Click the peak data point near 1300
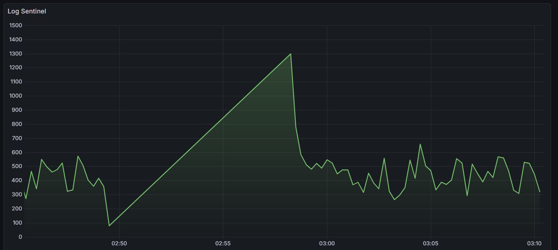 click(x=290, y=53)
